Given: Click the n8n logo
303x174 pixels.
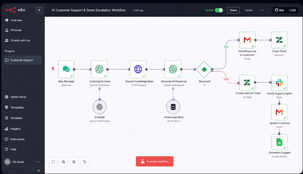Looking at the screenshot, I should coord(15,10).
